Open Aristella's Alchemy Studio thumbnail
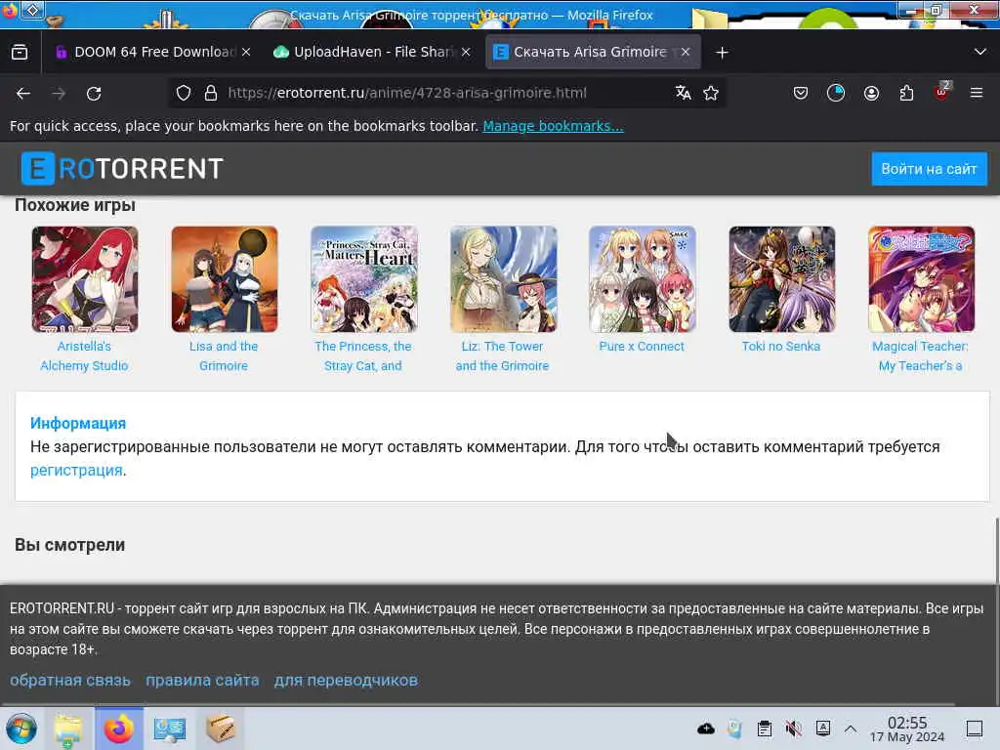The width and height of the screenshot is (1000, 750). point(85,279)
